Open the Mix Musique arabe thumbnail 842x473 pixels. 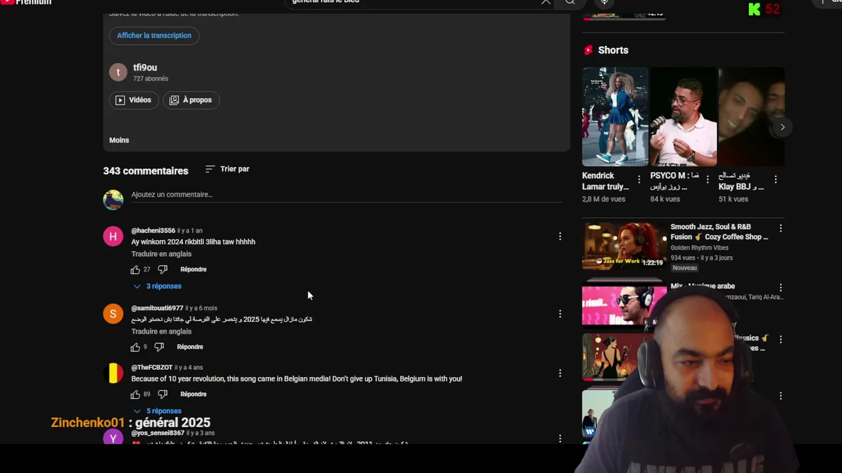pyautogui.click(x=624, y=304)
